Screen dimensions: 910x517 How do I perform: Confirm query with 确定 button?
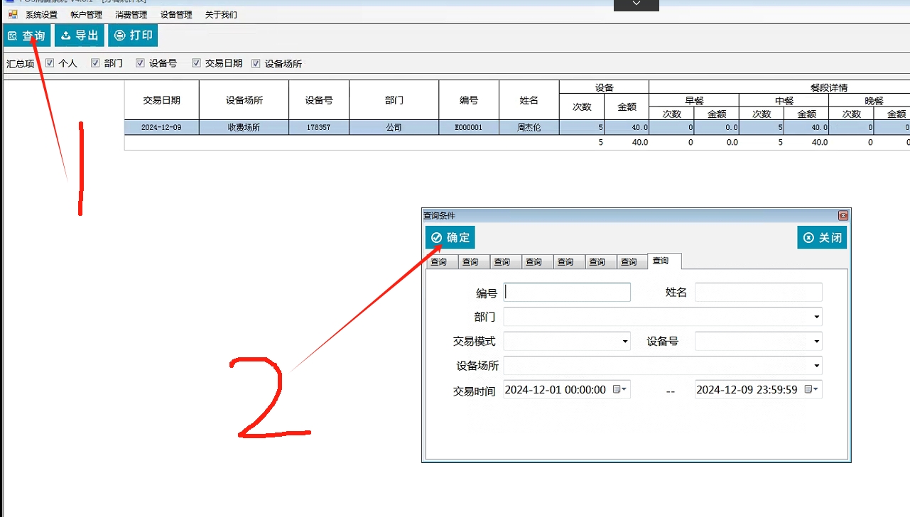[450, 238]
